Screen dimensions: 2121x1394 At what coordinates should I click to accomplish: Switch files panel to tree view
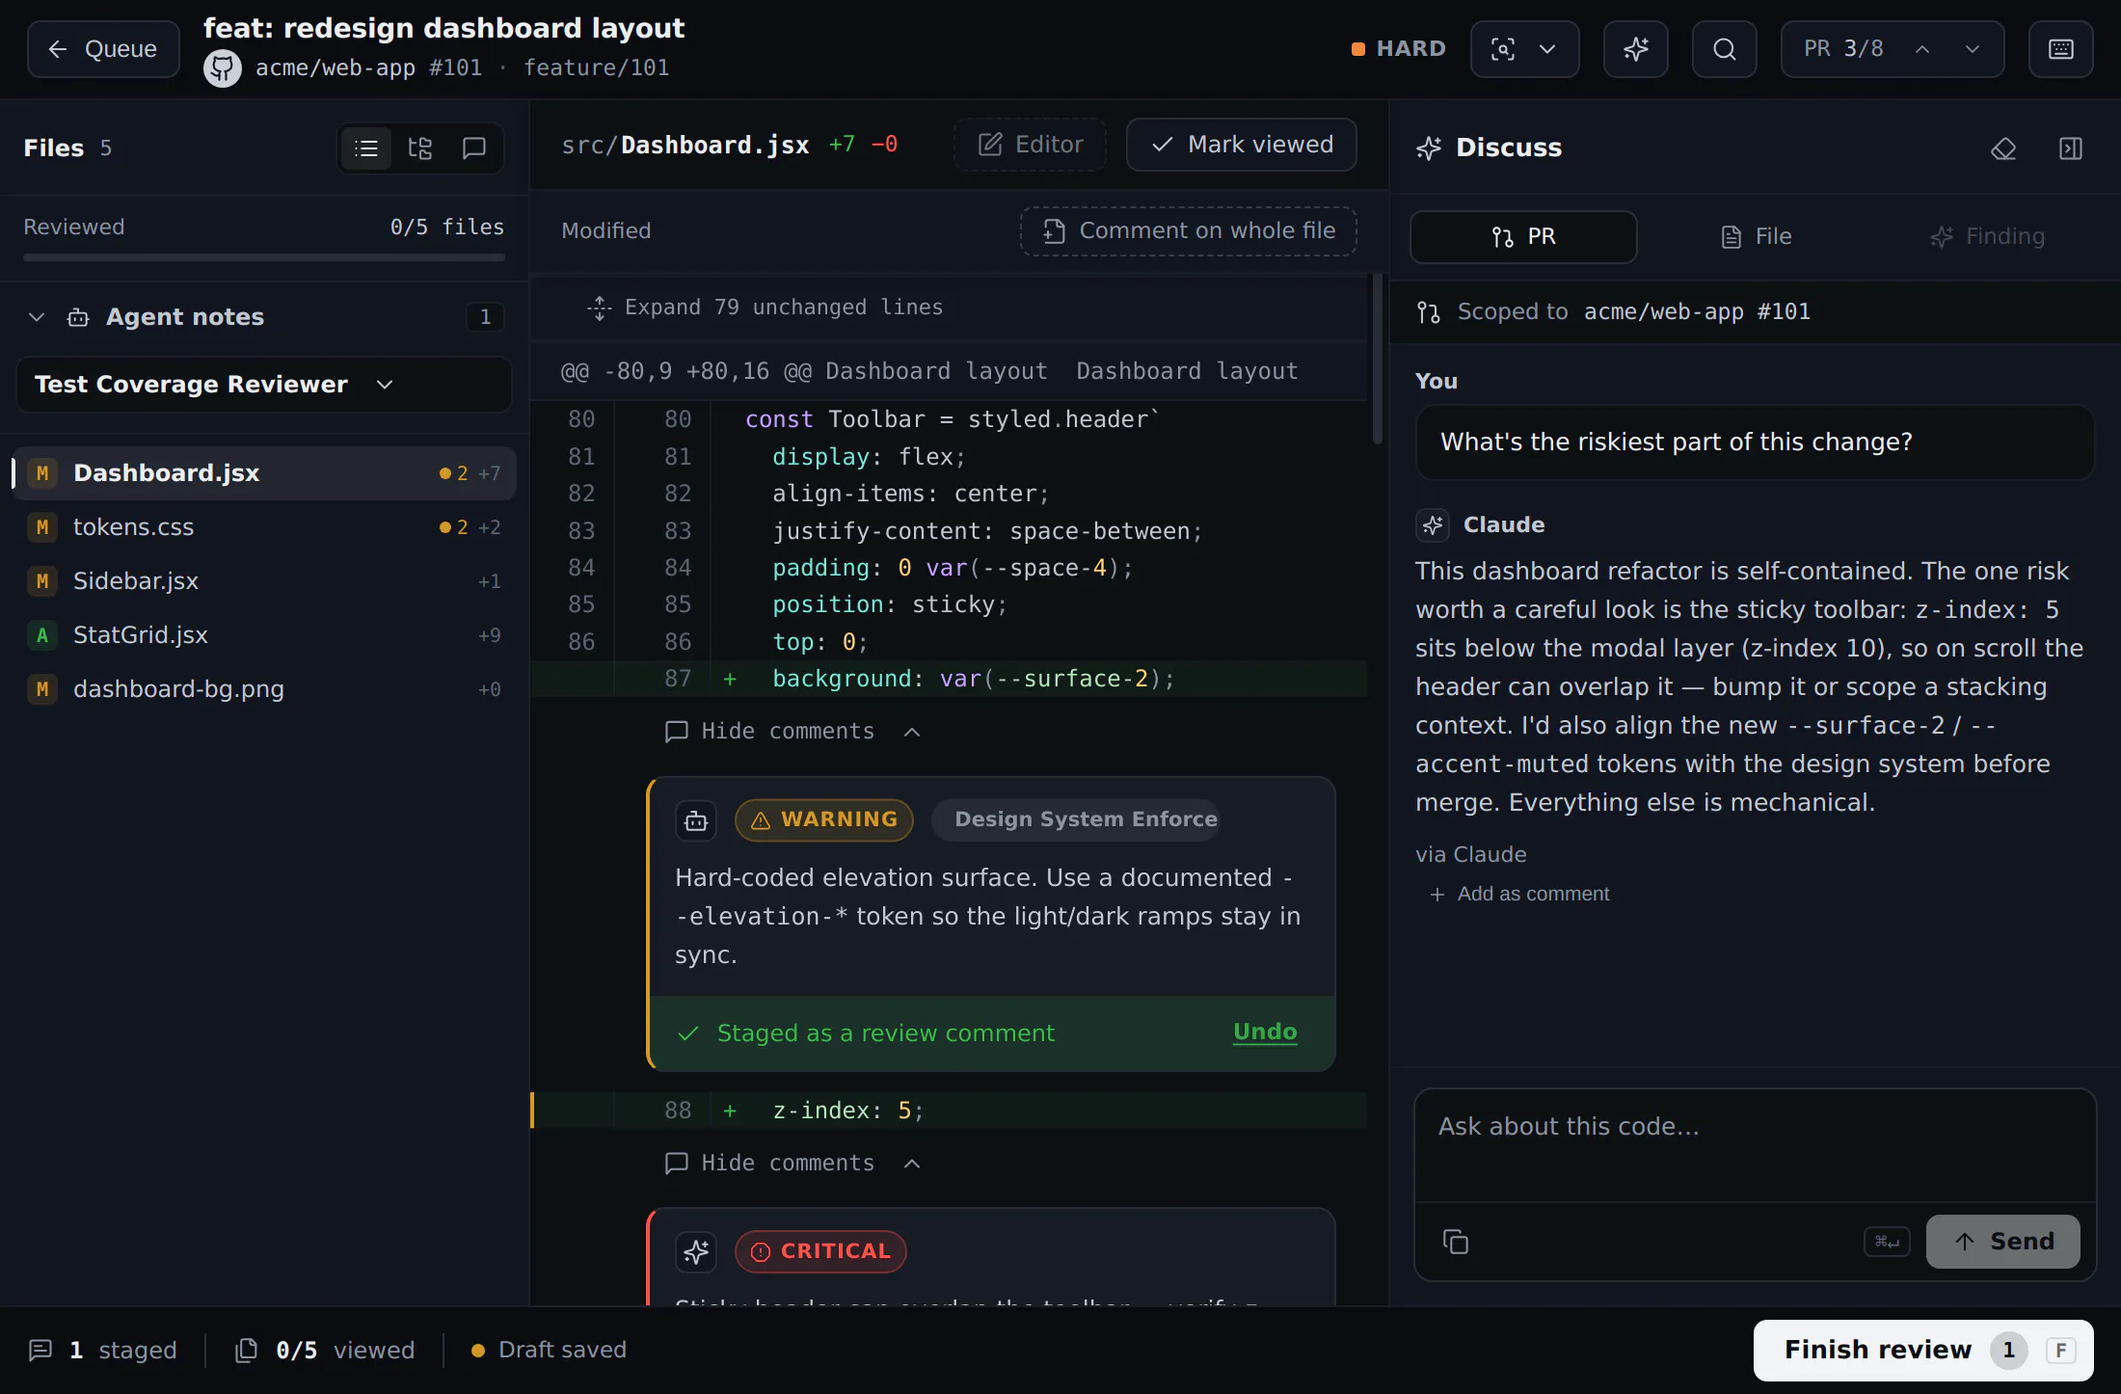pyautogui.click(x=420, y=148)
